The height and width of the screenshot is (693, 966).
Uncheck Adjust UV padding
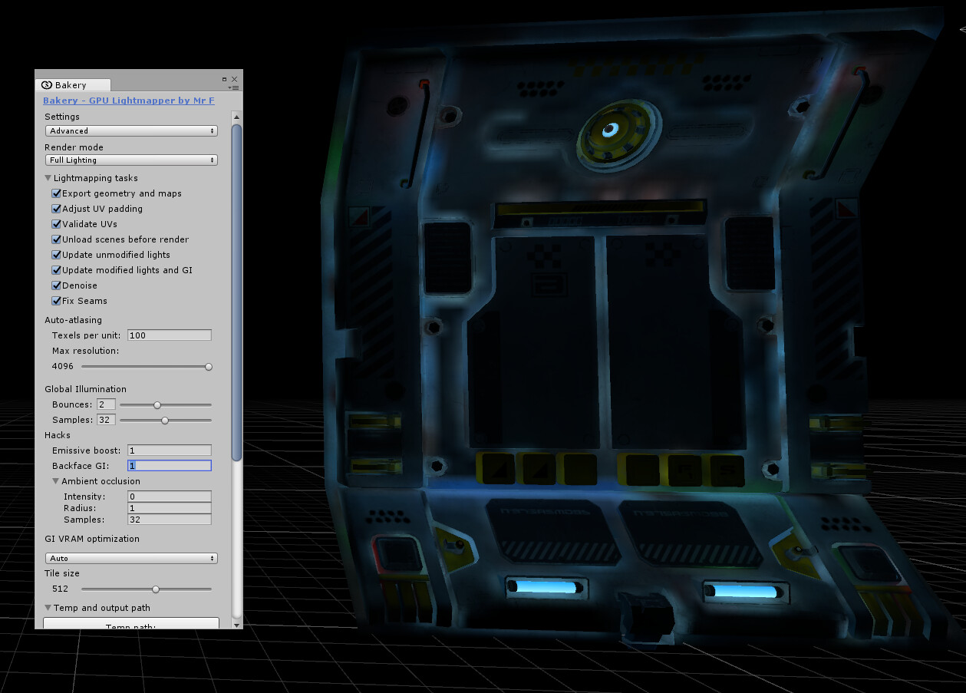coord(56,209)
